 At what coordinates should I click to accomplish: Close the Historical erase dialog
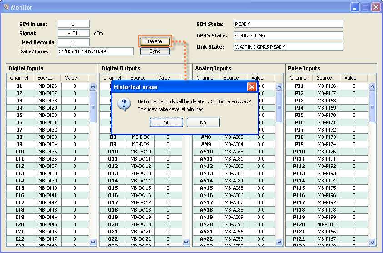coord(252,86)
